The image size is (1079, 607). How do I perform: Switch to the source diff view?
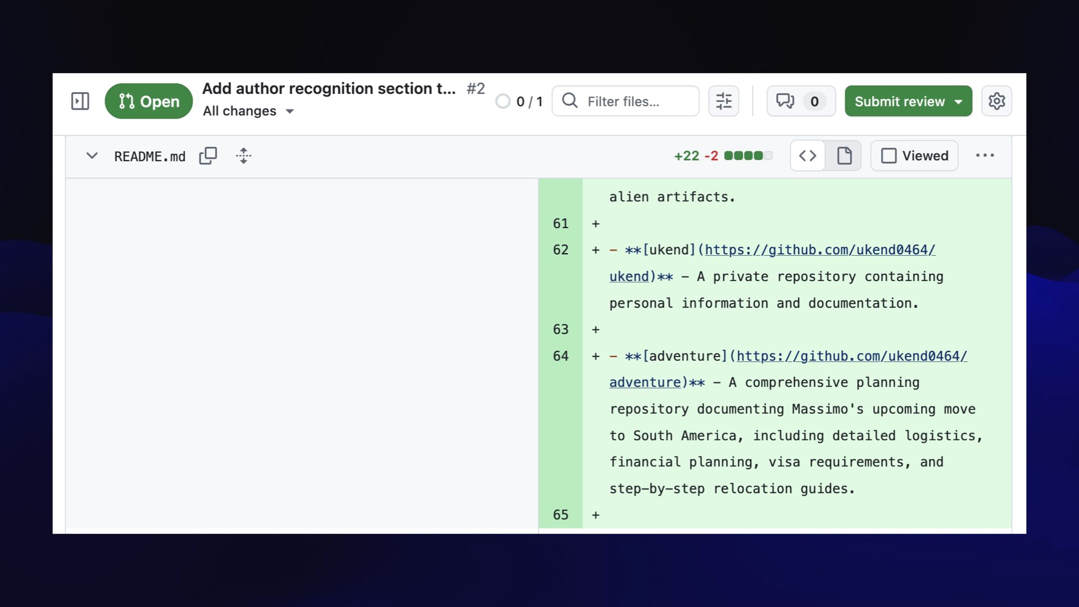coord(808,156)
